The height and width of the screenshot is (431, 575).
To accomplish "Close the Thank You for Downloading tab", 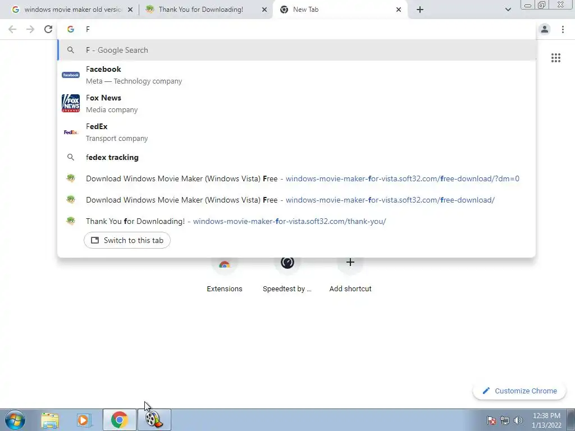I will point(264,10).
